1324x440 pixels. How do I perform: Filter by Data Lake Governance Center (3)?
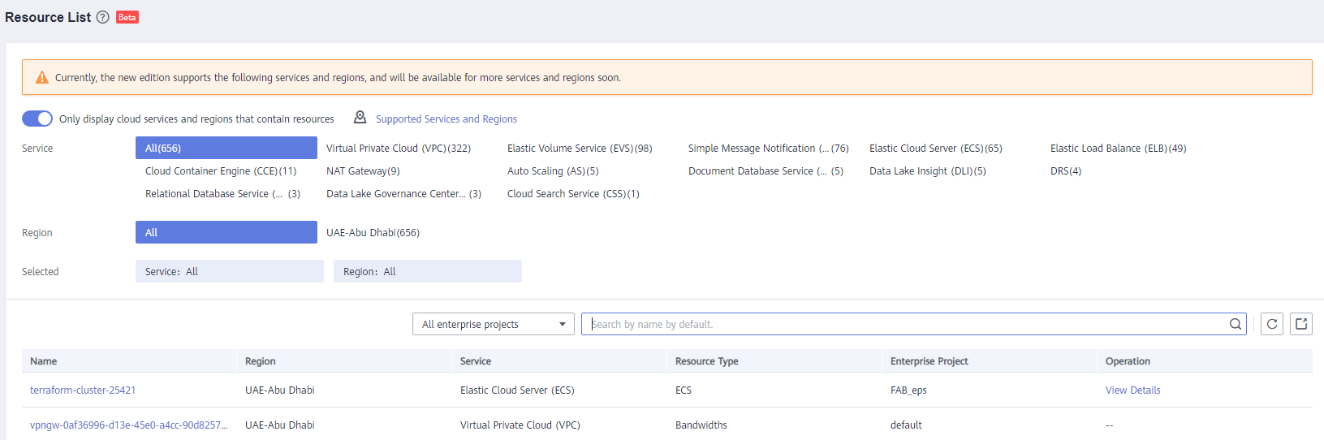pyautogui.click(x=403, y=193)
